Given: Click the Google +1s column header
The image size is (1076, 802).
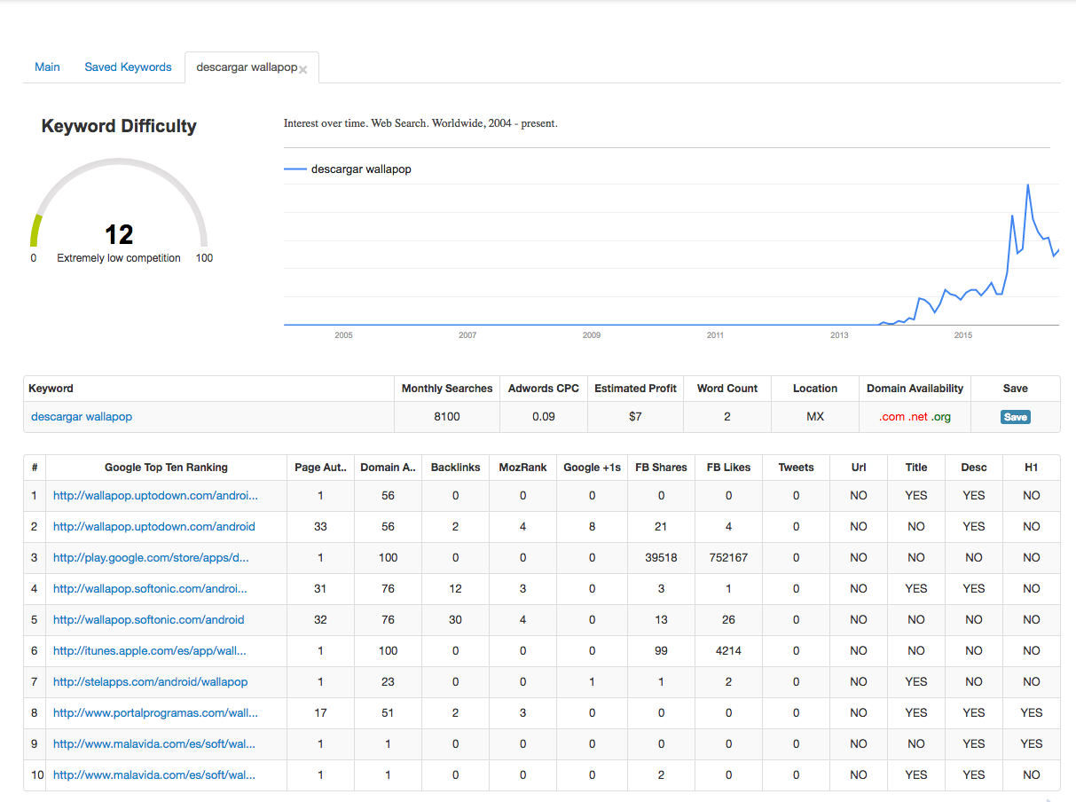Looking at the screenshot, I should coord(593,468).
